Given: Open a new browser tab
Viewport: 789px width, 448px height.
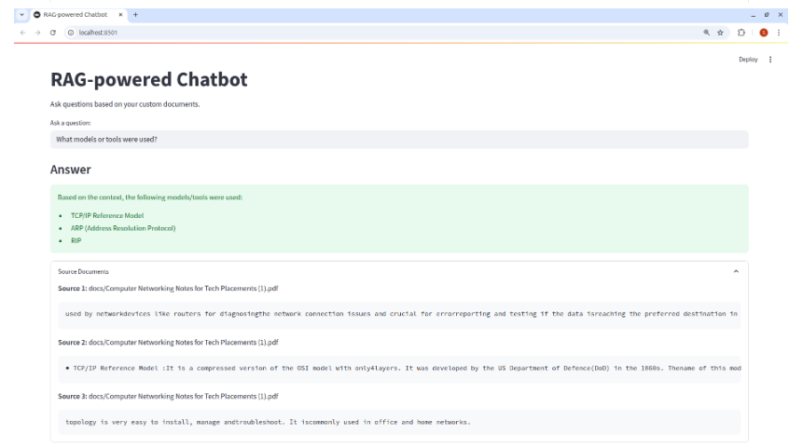Looking at the screenshot, I should point(136,15).
